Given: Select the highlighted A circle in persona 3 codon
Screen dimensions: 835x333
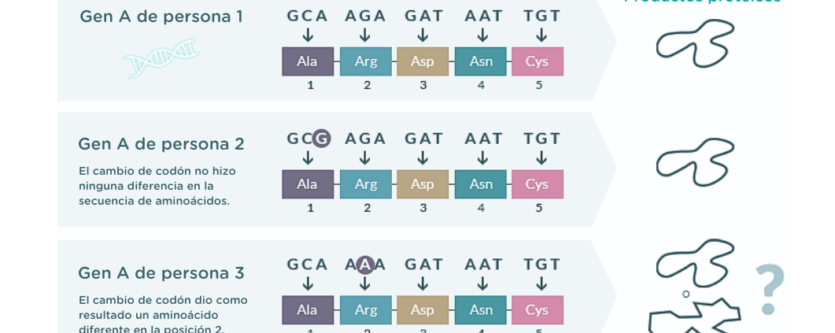Looking at the screenshot, I should pos(365,265).
